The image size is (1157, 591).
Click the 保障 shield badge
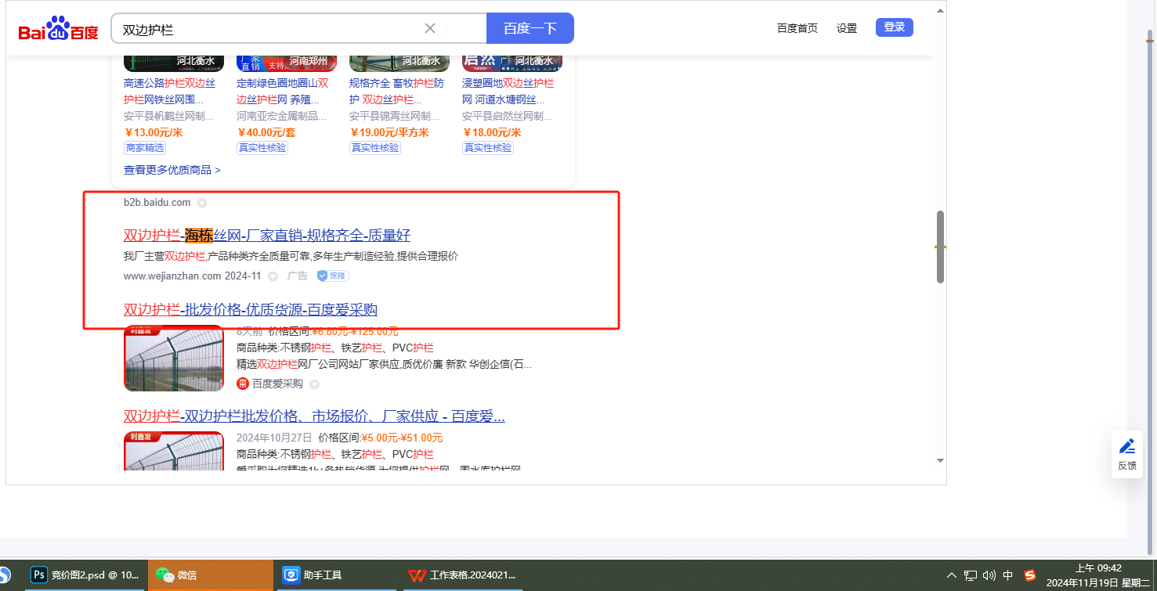333,276
